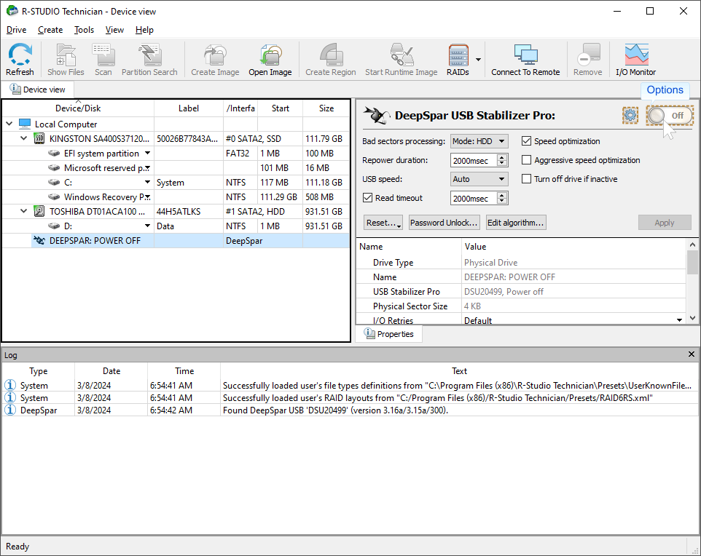This screenshot has width=701, height=556.
Task: Click the DeepSpar device icon in the tree
Action: click(x=39, y=241)
